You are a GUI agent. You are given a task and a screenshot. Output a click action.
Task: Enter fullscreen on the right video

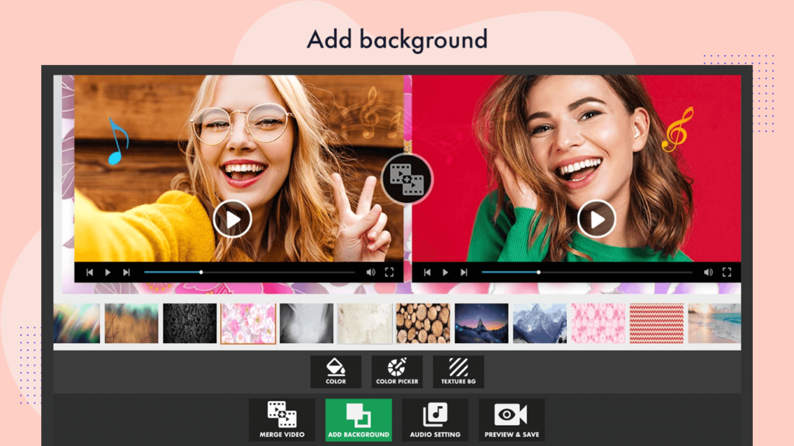click(727, 273)
